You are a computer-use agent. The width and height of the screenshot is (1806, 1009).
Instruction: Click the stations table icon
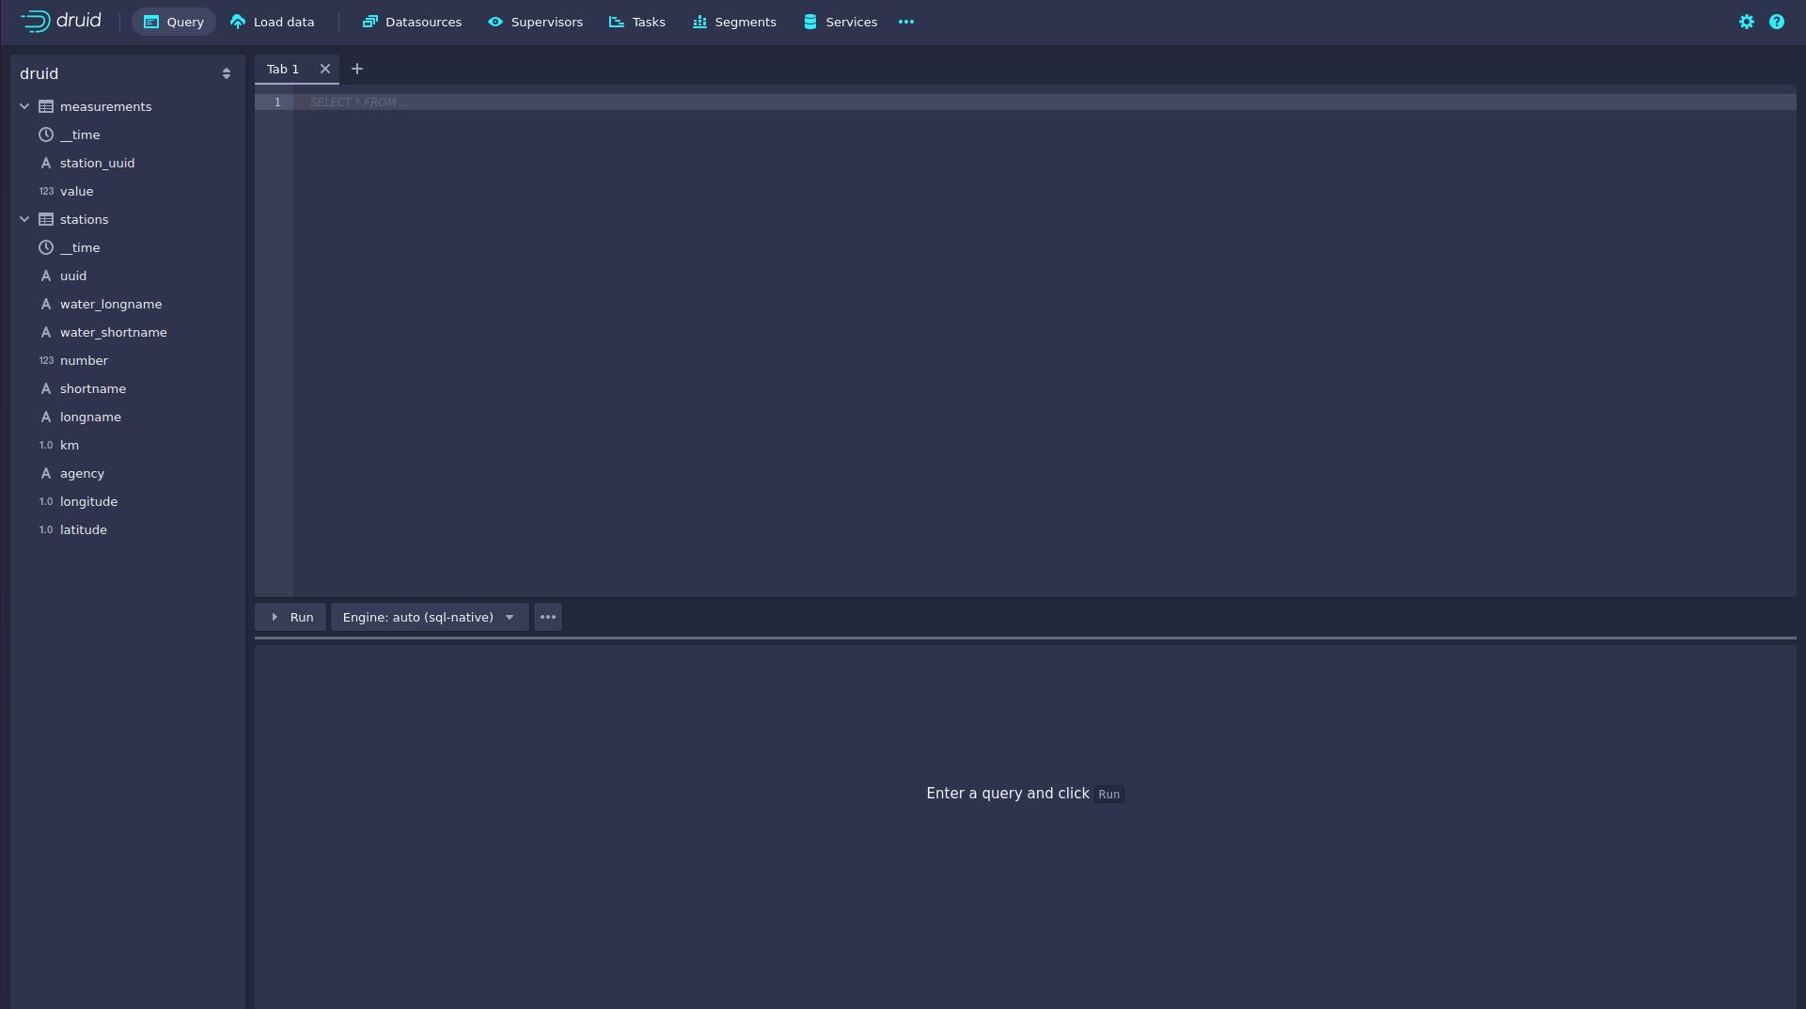pyautogui.click(x=46, y=219)
